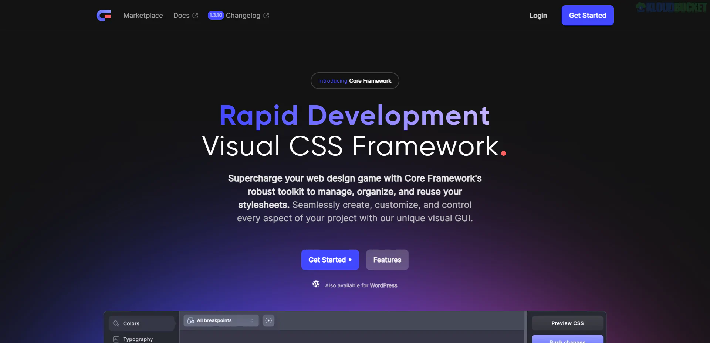Click the Core Framework logo
The image size is (710, 343).
click(x=104, y=15)
